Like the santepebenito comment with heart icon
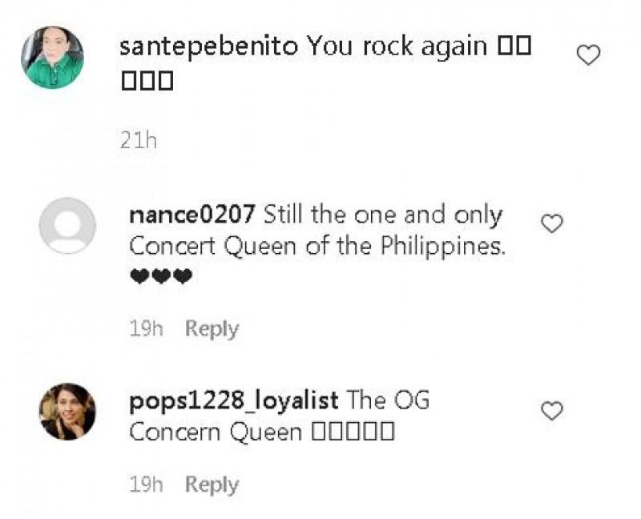The height and width of the screenshot is (519, 641). 589,55
